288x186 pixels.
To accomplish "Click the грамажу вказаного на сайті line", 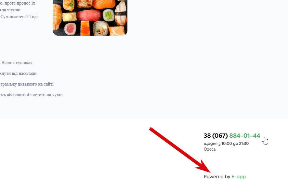I will 27,84.
